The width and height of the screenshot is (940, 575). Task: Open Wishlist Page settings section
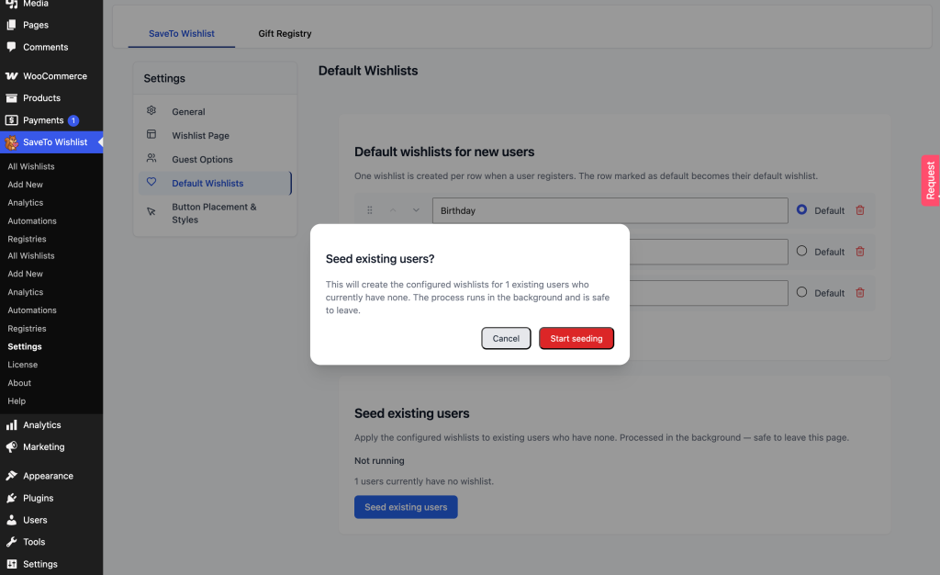pos(215,136)
